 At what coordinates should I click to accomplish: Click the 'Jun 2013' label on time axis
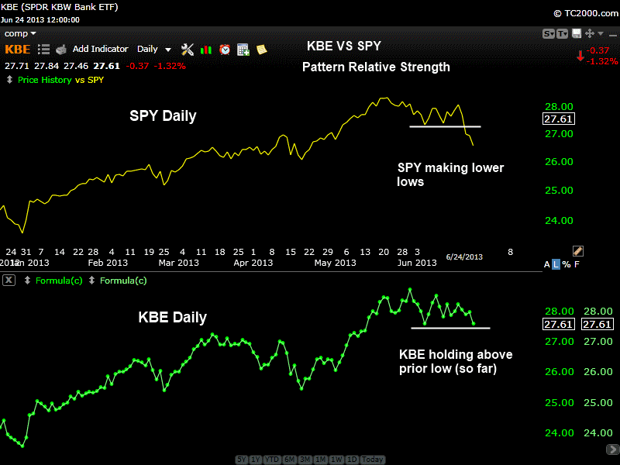tap(417, 263)
